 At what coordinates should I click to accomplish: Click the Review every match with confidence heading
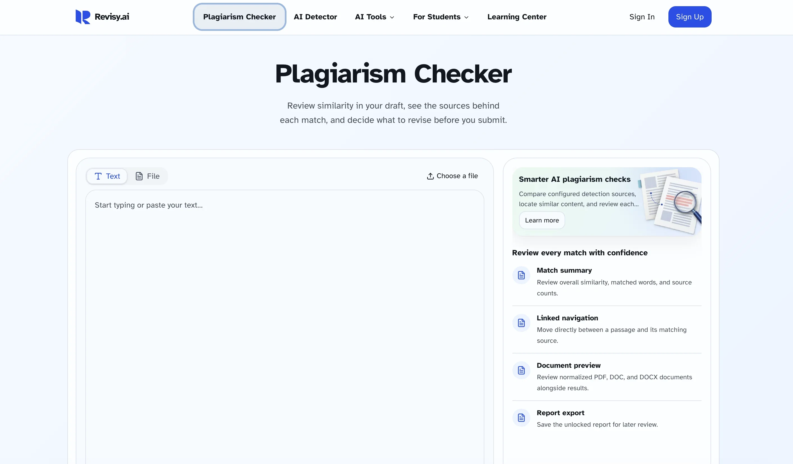point(580,253)
